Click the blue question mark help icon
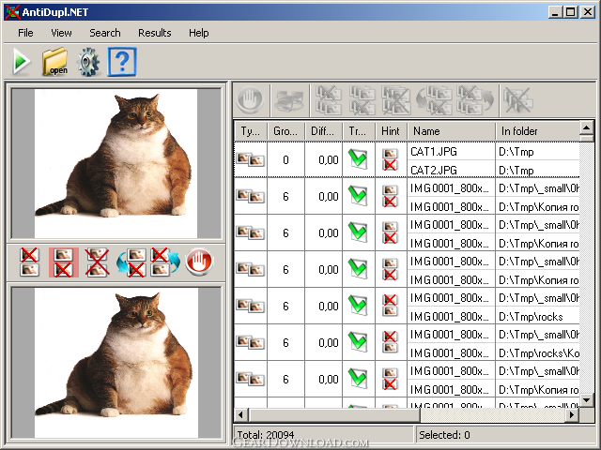This screenshot has height=450, width=601. coord(122,63)
